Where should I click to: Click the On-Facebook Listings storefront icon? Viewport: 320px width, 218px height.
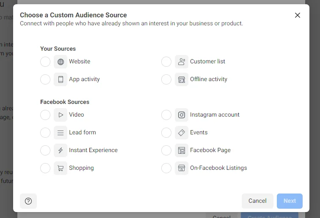pos(182,168)
